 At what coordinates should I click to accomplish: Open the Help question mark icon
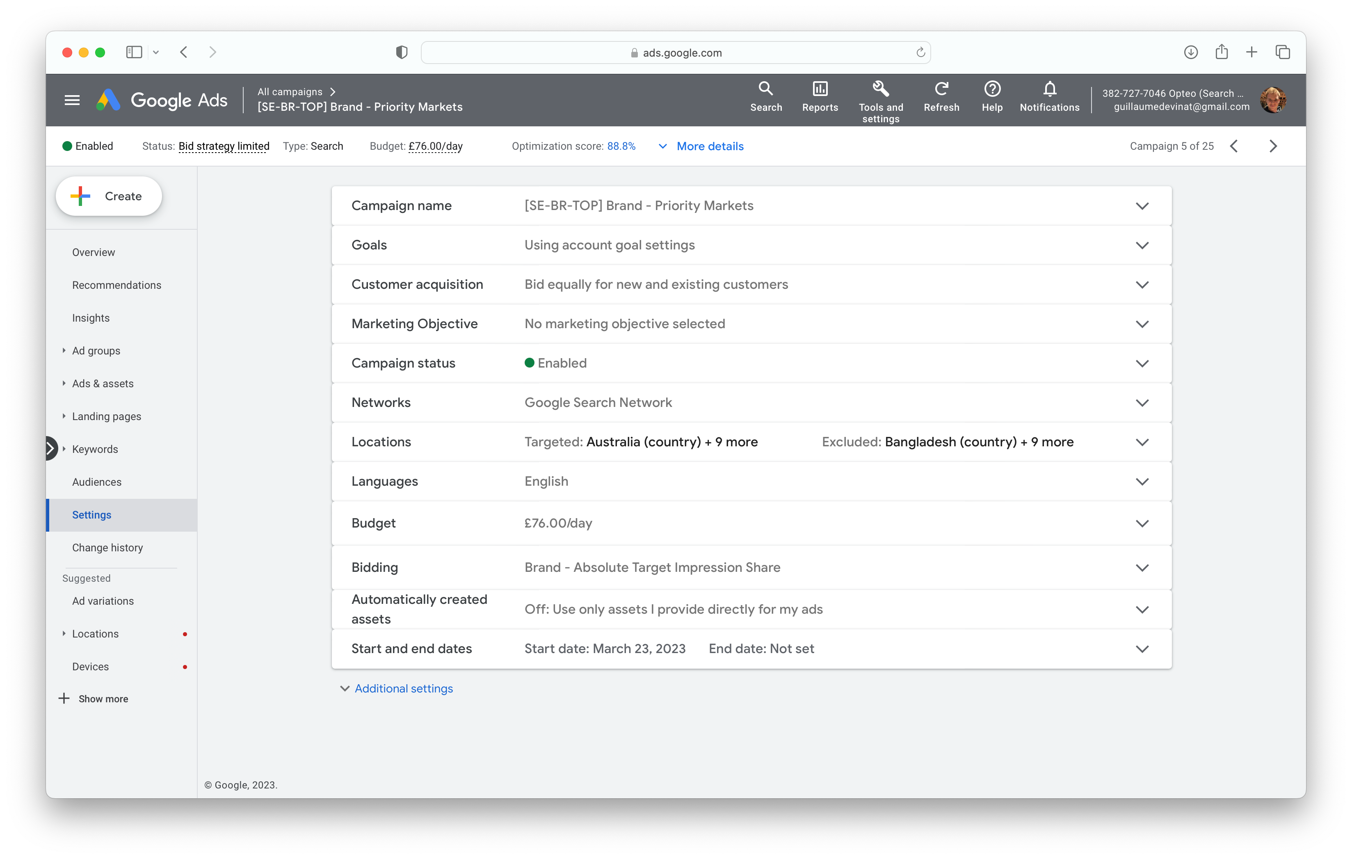pos(991,89)
